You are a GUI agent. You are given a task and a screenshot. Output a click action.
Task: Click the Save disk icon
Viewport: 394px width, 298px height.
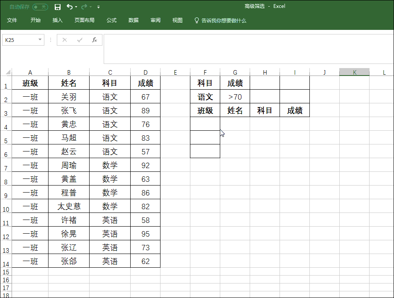pyautogui.click(x=58, y=7)
